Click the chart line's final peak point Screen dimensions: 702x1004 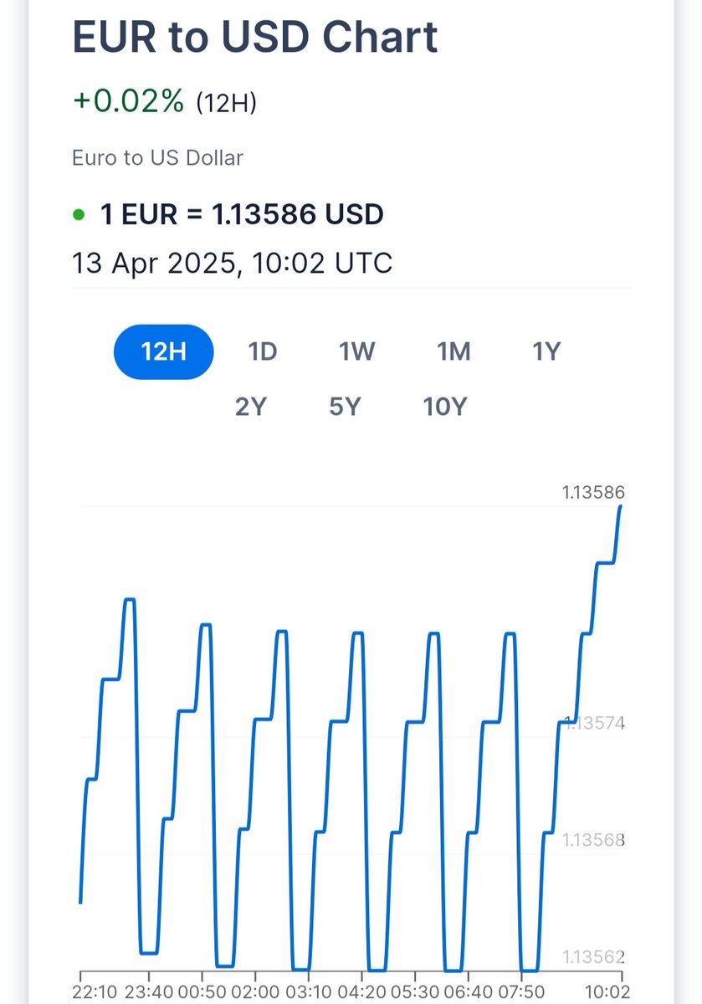pyautogui.click(x=620, y=506)
